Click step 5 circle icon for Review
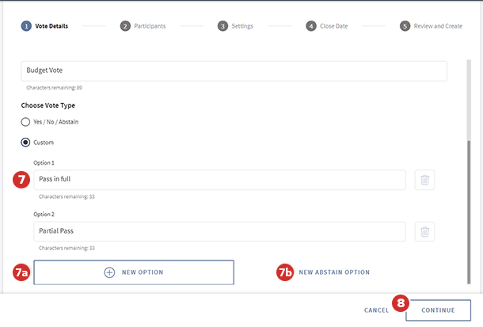Image resolution: width=483 pixels, height=327 pixels. [405, 26]
